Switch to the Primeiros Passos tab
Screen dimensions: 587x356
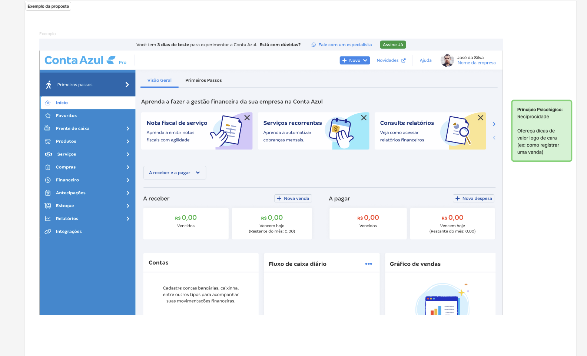coord(203,80)
